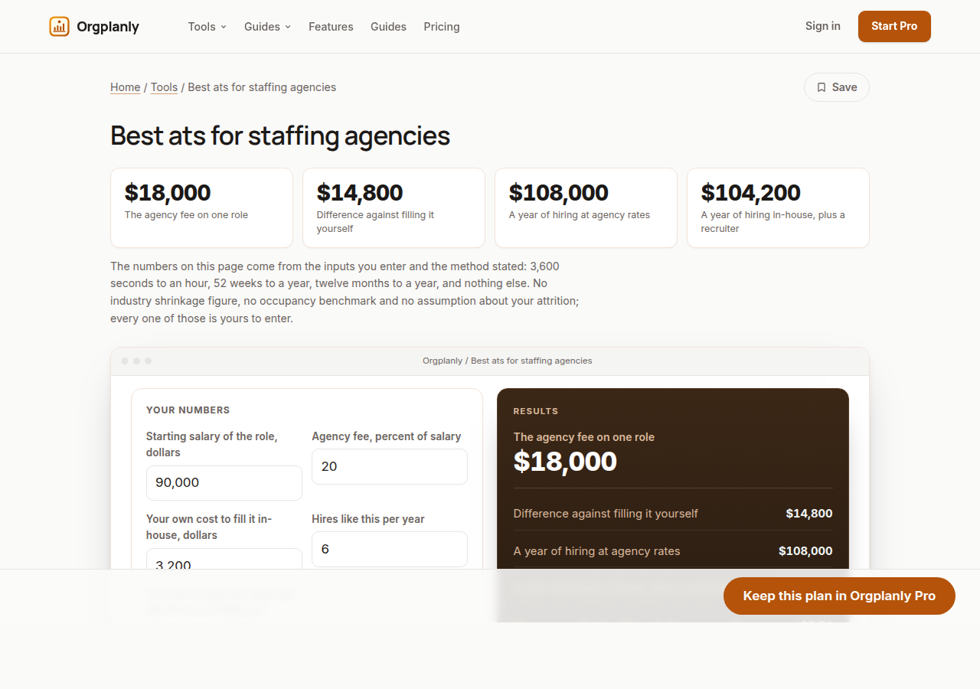Click the large $18,000 value in Results panel

click(x=565, y=461)
